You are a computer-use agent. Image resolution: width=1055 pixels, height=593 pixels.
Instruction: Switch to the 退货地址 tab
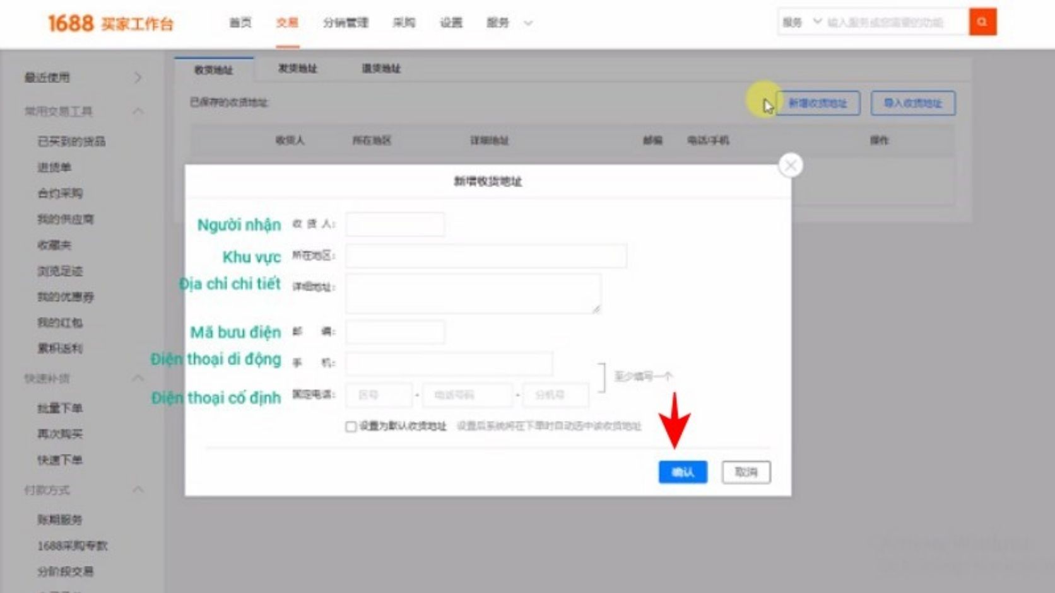coord(381,68)
